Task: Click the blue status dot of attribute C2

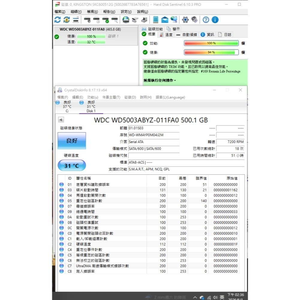Action: click(61, 244)
